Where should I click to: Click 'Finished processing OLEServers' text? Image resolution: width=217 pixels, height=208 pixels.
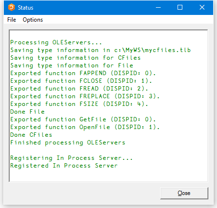coord(68,143)
